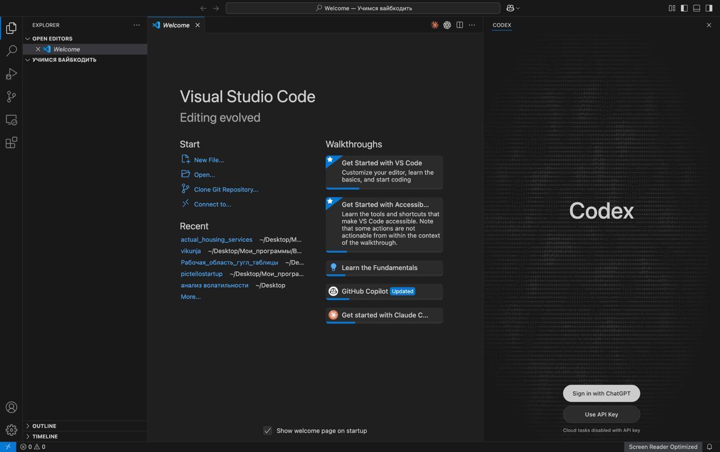This screenshot has height=452, width=720.
Task: Go forward using the navigation arrow
Action: click(x=216, y=8)
